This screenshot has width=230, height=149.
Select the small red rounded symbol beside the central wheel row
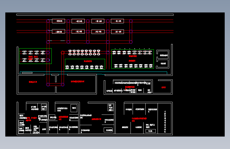(x=63, y=52)
